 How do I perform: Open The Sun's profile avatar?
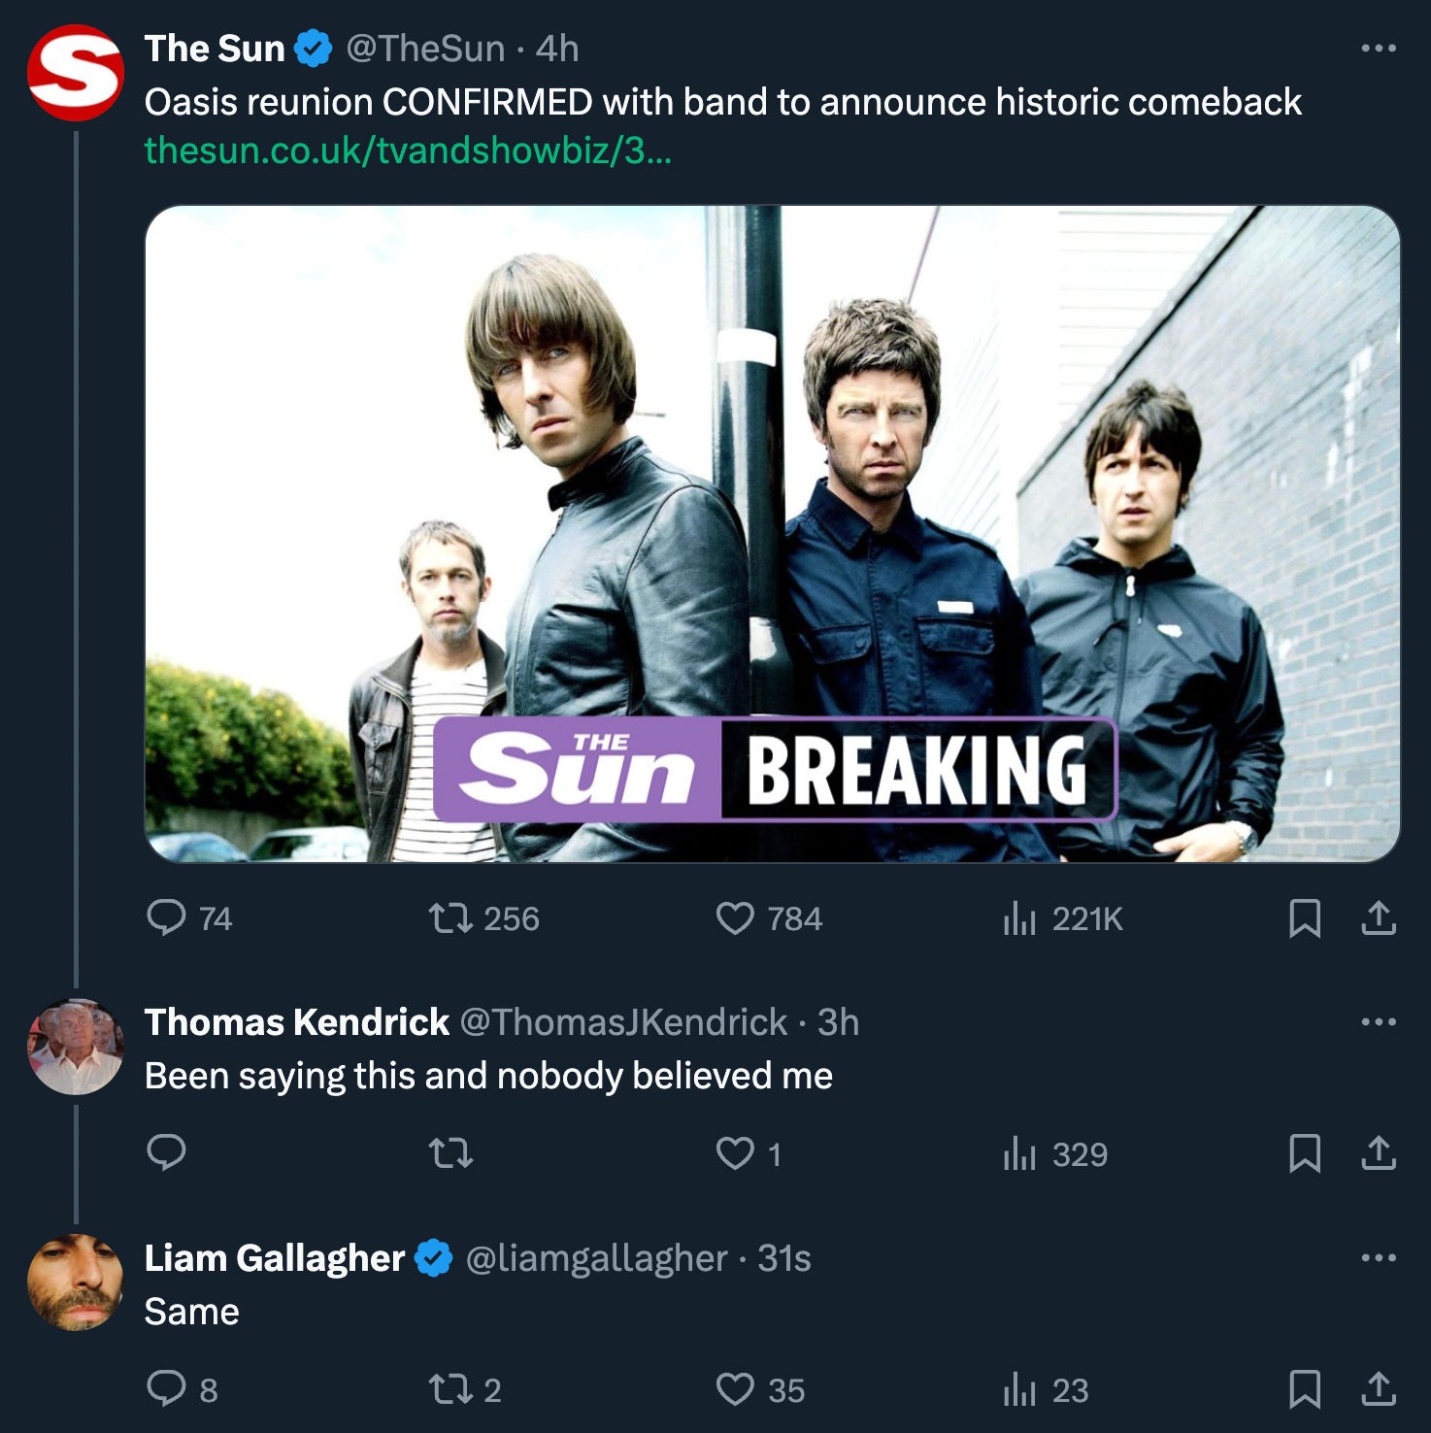[x=76, y=73]
